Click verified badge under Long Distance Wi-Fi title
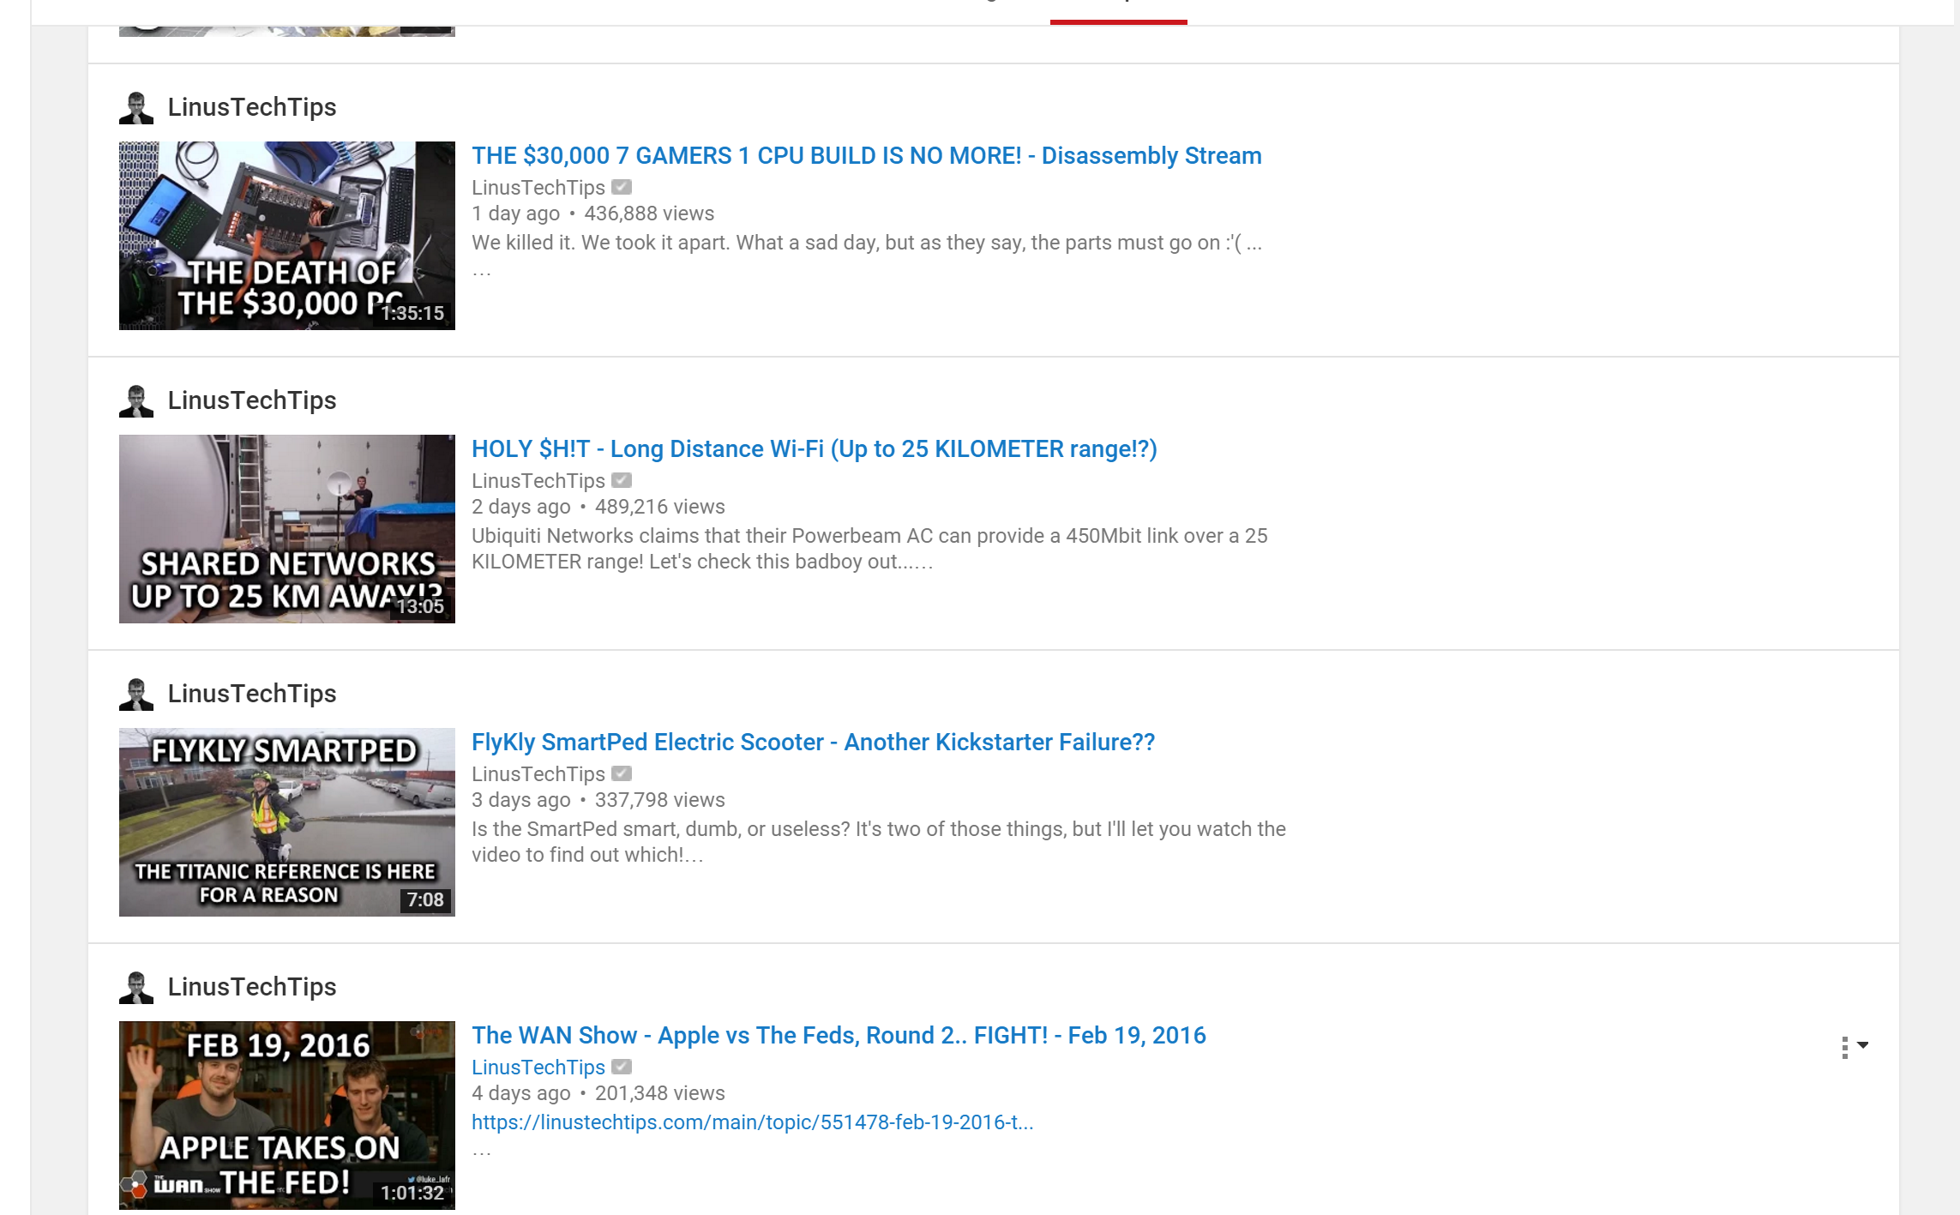This screenshot has height=1215, width=1960. pyautogui.click(x=622, y=481)
